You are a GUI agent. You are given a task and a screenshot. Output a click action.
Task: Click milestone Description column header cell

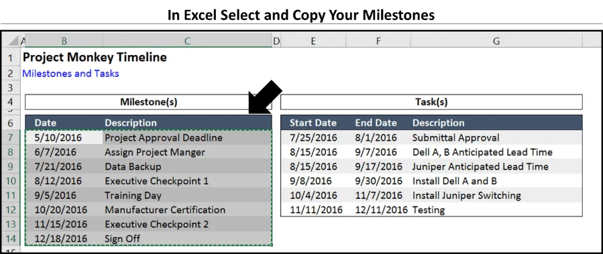coord(187,123)
